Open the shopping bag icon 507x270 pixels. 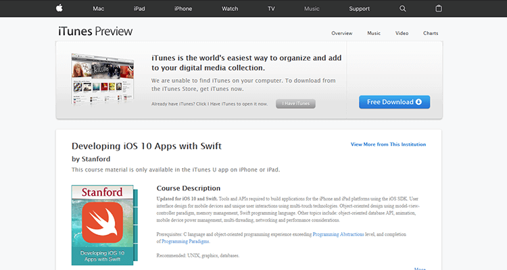click(439, 8)
